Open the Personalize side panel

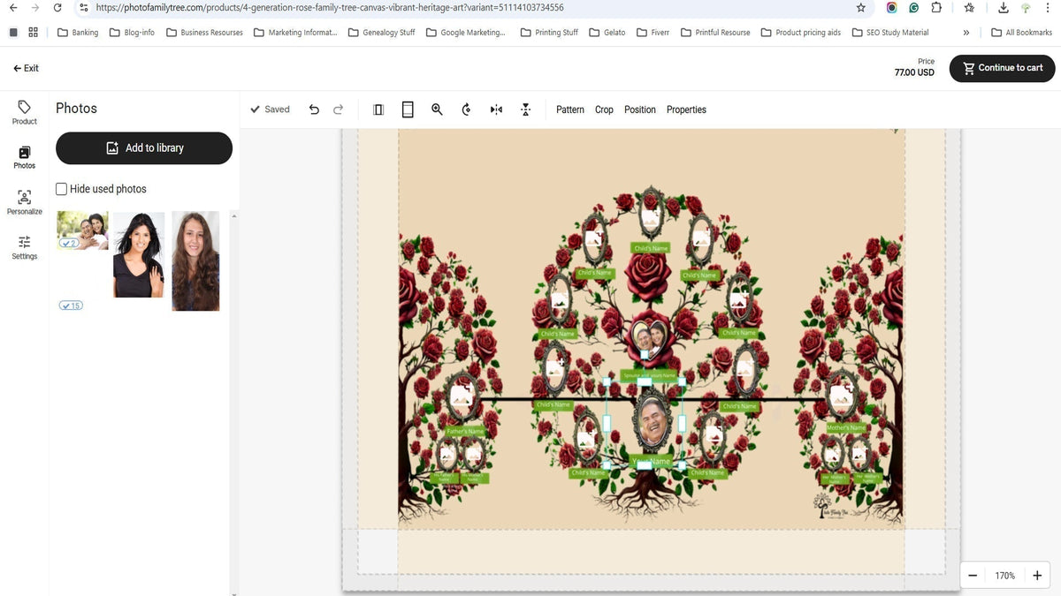[x=25, y=202]
